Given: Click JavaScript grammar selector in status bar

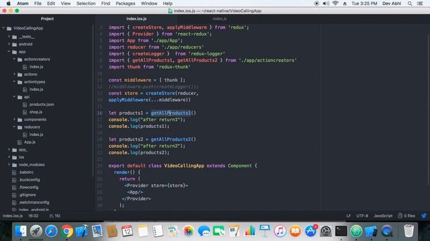Looking at the screenshot, I should 383,216.
